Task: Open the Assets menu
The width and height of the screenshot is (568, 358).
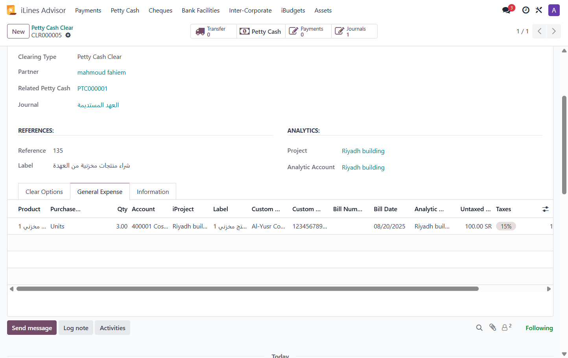Action: point(323,11)
